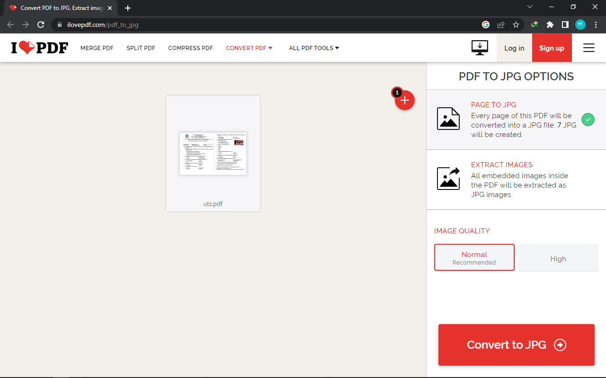Click the Sign up button
The image size is (606, 378).
[552, 48]
